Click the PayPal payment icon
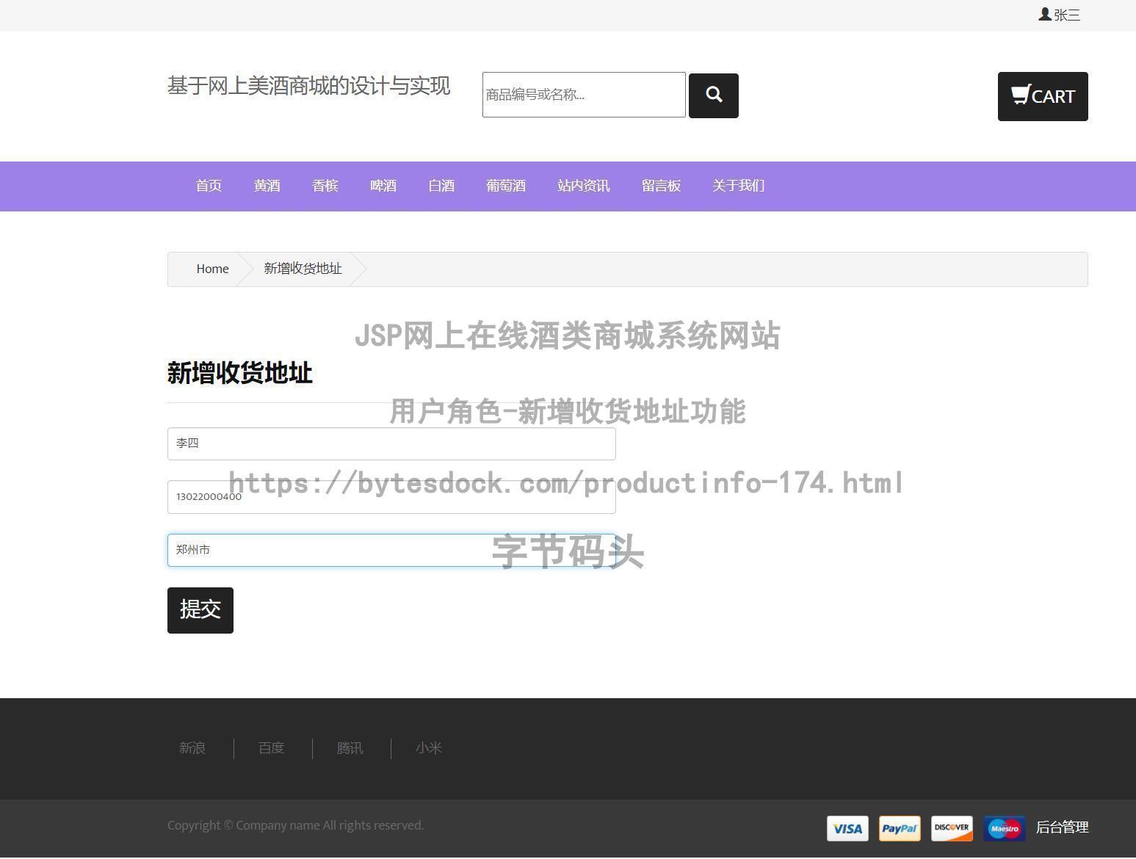The height and width of the screenshot is (859, 1136). pyautogui.click(x=900, y=828)
